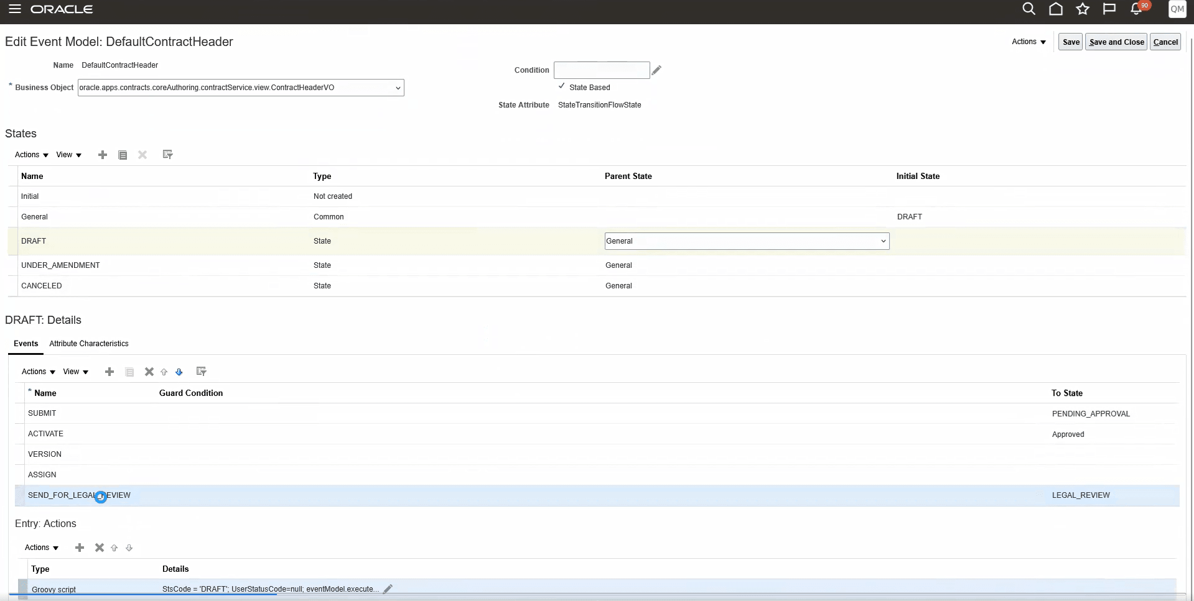1194x601 pixels.
Task: Move event up with up arrow
Action: pyautogui.click(x=164, y=372)
